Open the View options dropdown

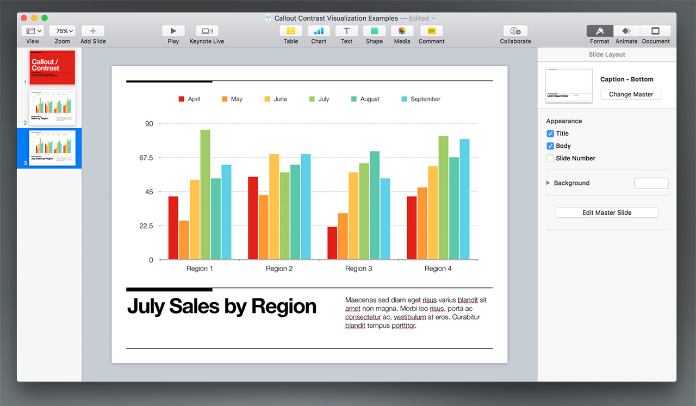[33, 32]
